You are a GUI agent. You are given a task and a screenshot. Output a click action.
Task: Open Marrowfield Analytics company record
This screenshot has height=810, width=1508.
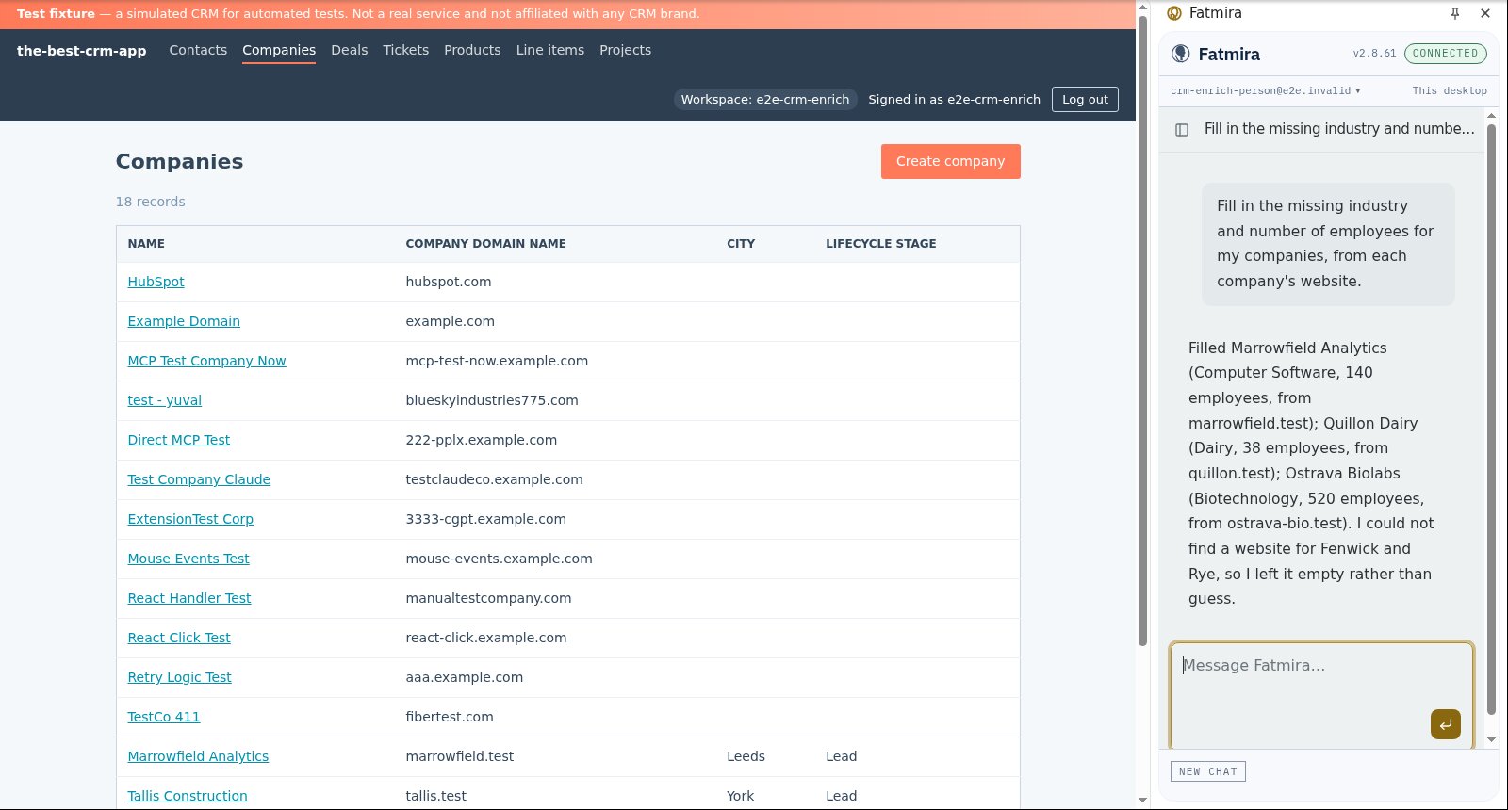(198, 756)
